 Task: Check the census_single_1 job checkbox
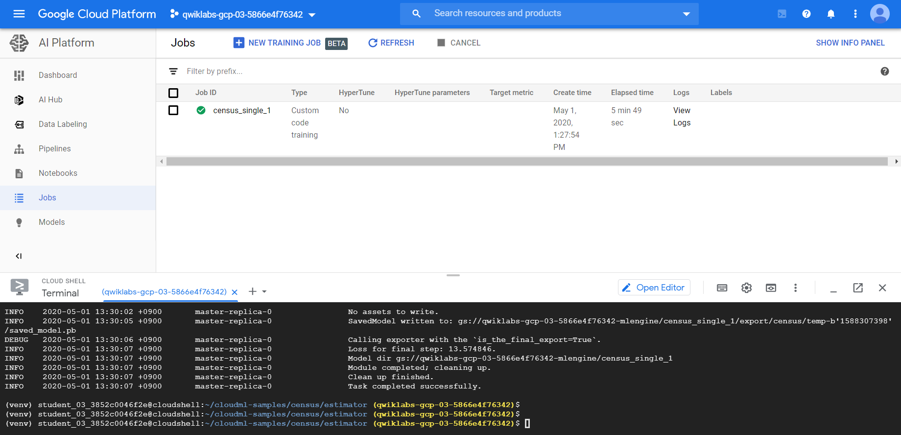[173, 111]
